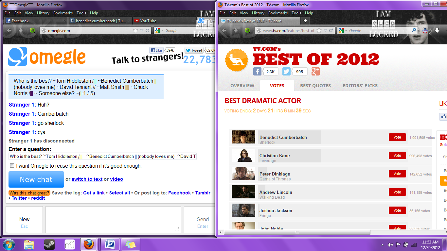Screen dimensions: 447x251
Task: Open the BEST QUOTES tab on TV.com
Action: (315, 86)
